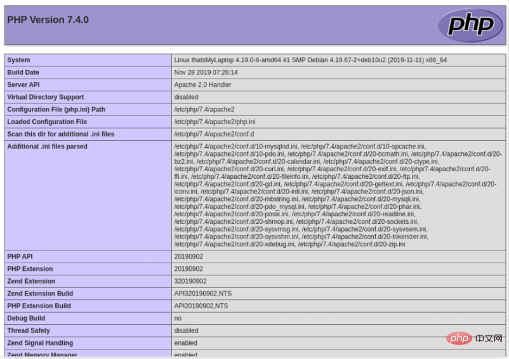The width and height of the screenshot is (509, 359).
Task: Select PHP API value 20190902
Action: (x=188, y=256)
